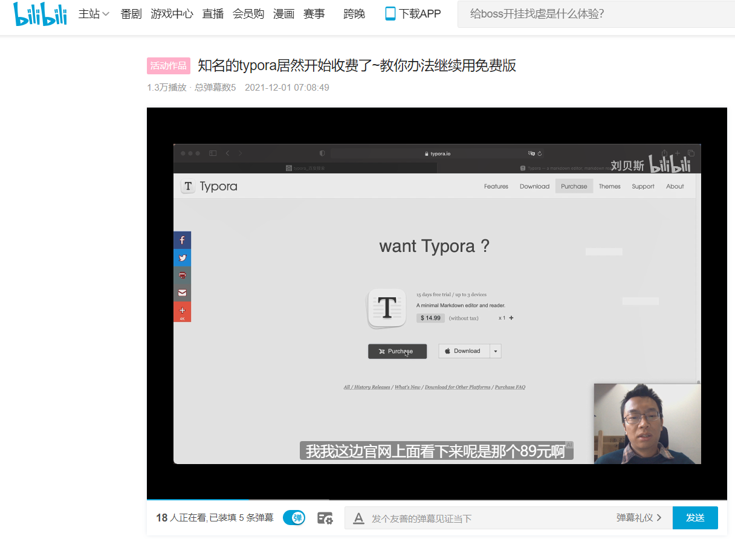Screen dimensions: 735x539
Task: Click the 1.3万播放 count text
Action: click(167, 88)
